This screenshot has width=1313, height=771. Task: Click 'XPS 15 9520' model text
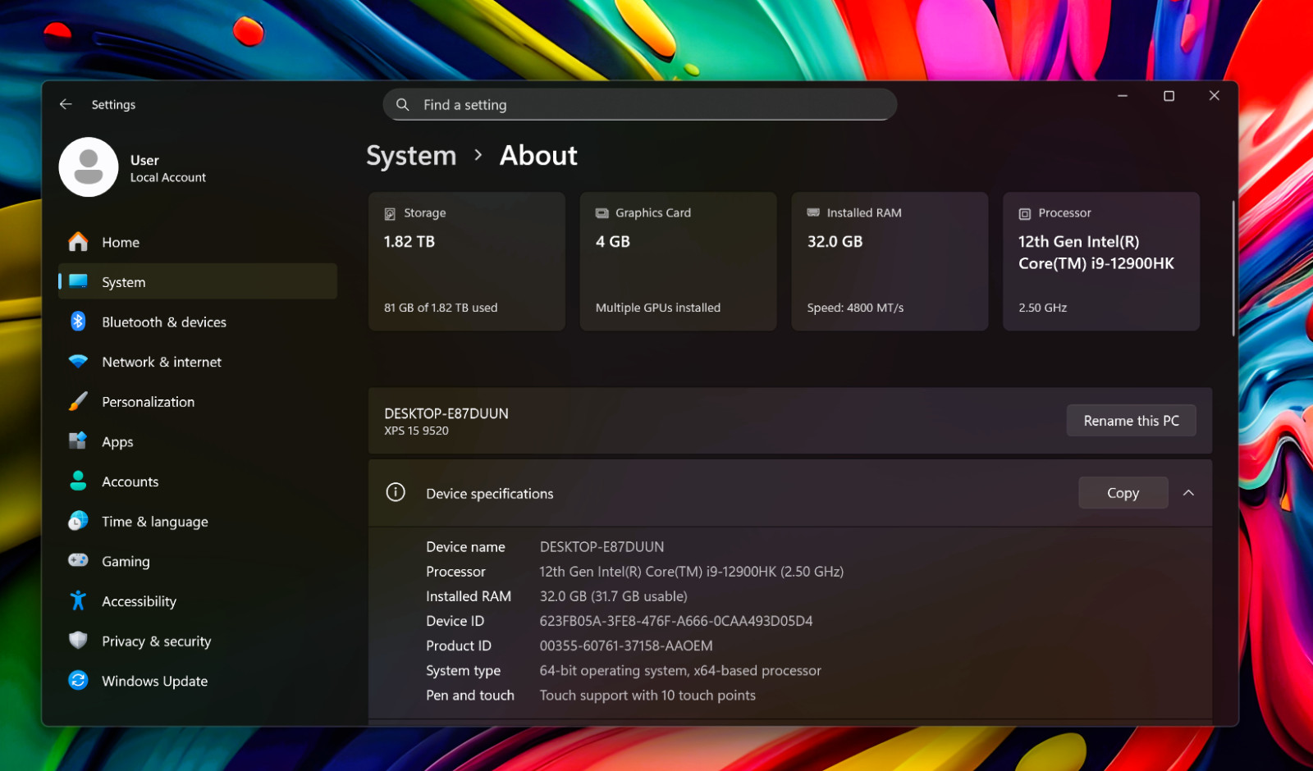coord(416,431)
